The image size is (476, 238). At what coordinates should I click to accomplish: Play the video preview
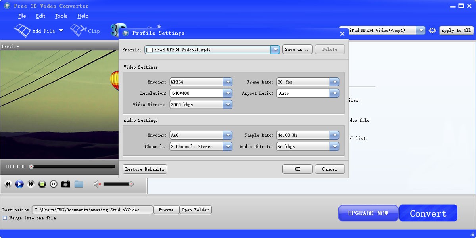pos(19,184)
